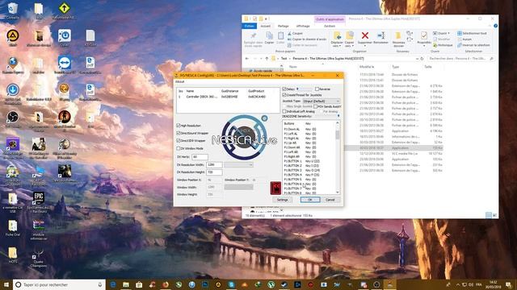Enable the Reverse checkbox
The width and height of the screenshot is (517, 290).
click(x=317, y=89)
